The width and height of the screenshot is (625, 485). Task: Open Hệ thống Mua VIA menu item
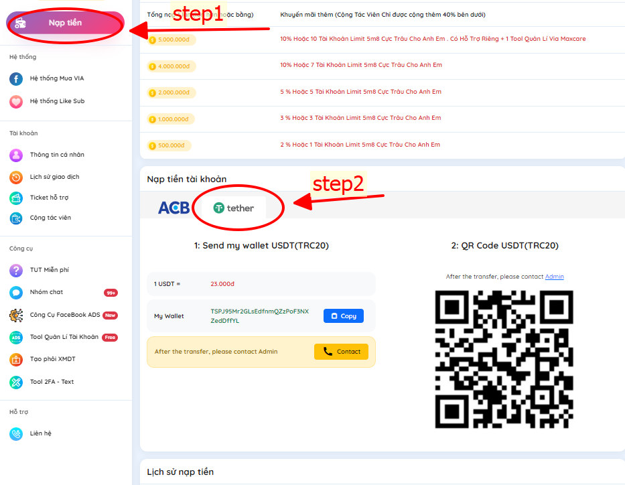[x=57, y=78]
